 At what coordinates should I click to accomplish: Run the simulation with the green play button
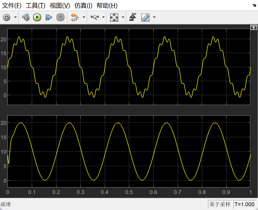coord(37,17)
